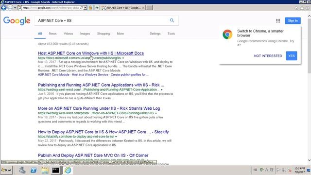Click the Google logo

click(17, 20)
